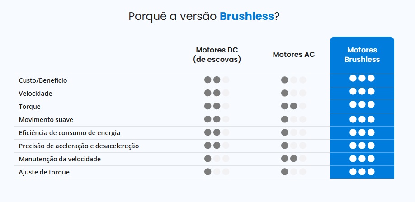The width and height of the screenshot is (415, 202).
Task: Click the Velocidade row label
Action: coord(35,94)
